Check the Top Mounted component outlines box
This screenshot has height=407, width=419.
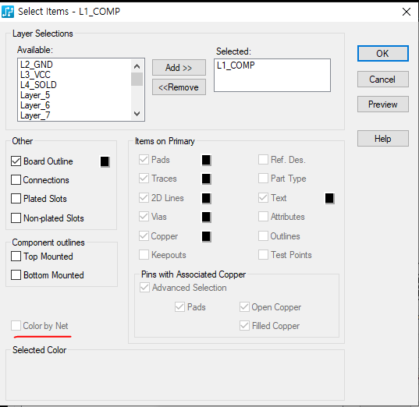click(16, 257)
